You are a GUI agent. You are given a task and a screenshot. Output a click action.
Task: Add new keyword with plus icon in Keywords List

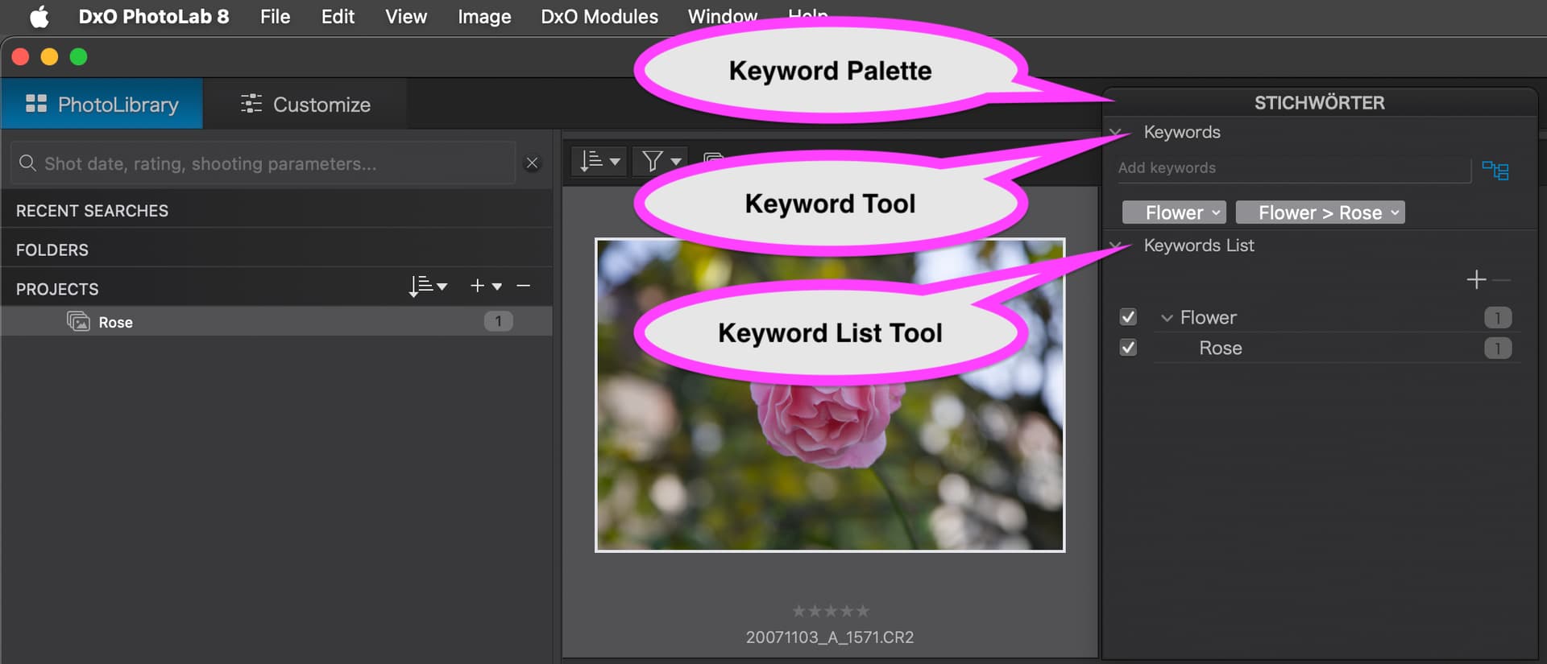1476,280
